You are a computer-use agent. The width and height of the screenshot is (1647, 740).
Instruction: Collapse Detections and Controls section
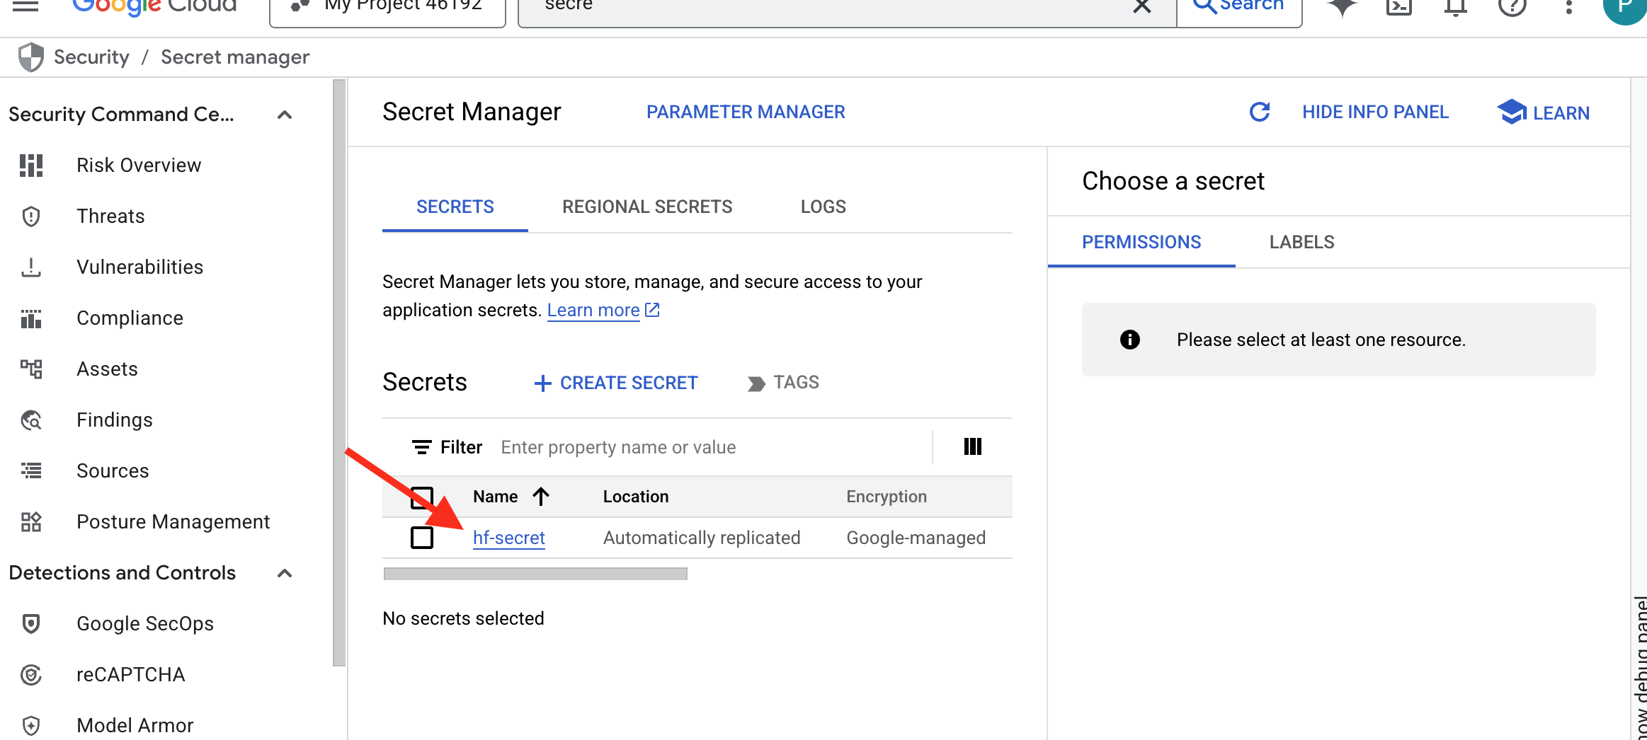[x=285, y=573]
